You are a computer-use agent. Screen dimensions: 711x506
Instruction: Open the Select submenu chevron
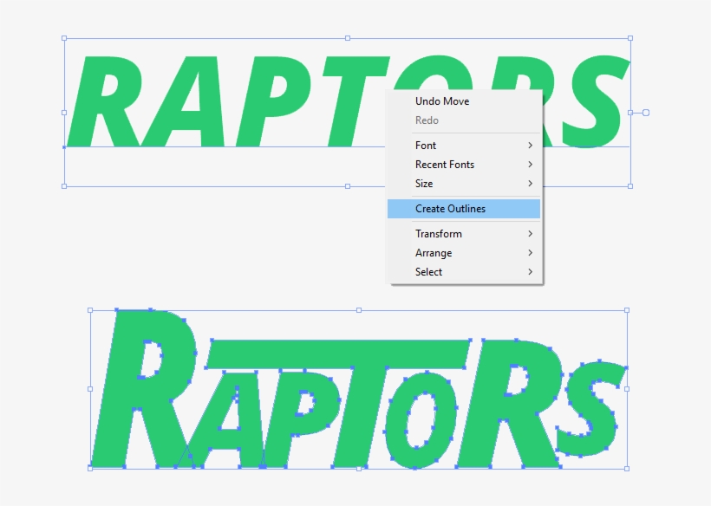point(531,272)
